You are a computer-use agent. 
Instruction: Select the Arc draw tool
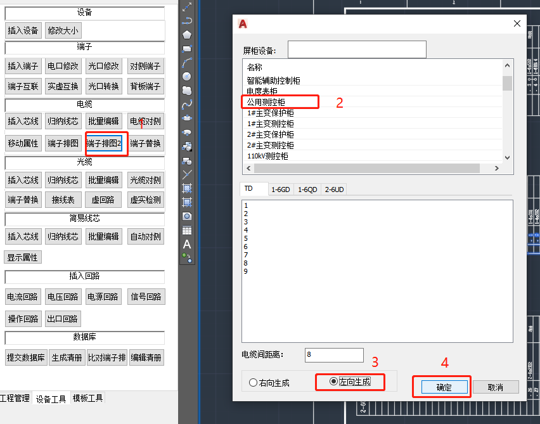point(187,62)
